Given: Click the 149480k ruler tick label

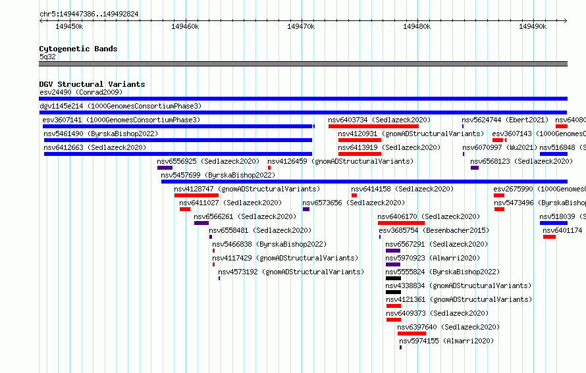Looking at the screenshot, I should [417, 26].
